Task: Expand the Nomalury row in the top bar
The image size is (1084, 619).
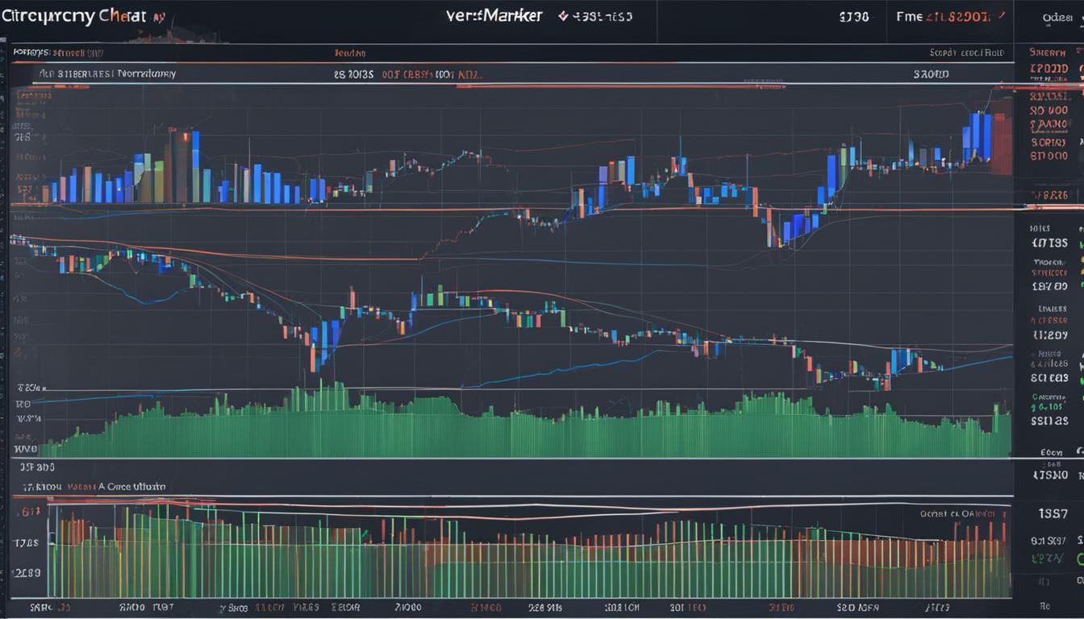Action: pyautogui.click(x=145, y=73)
